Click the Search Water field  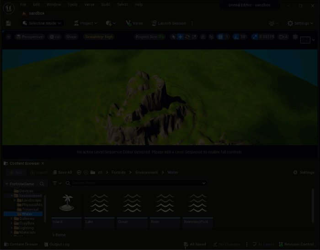(x=136, y=183)
